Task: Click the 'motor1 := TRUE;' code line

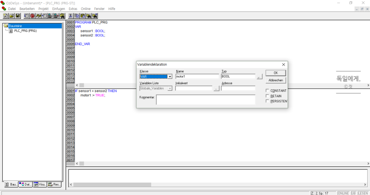Action: point(93,95)
